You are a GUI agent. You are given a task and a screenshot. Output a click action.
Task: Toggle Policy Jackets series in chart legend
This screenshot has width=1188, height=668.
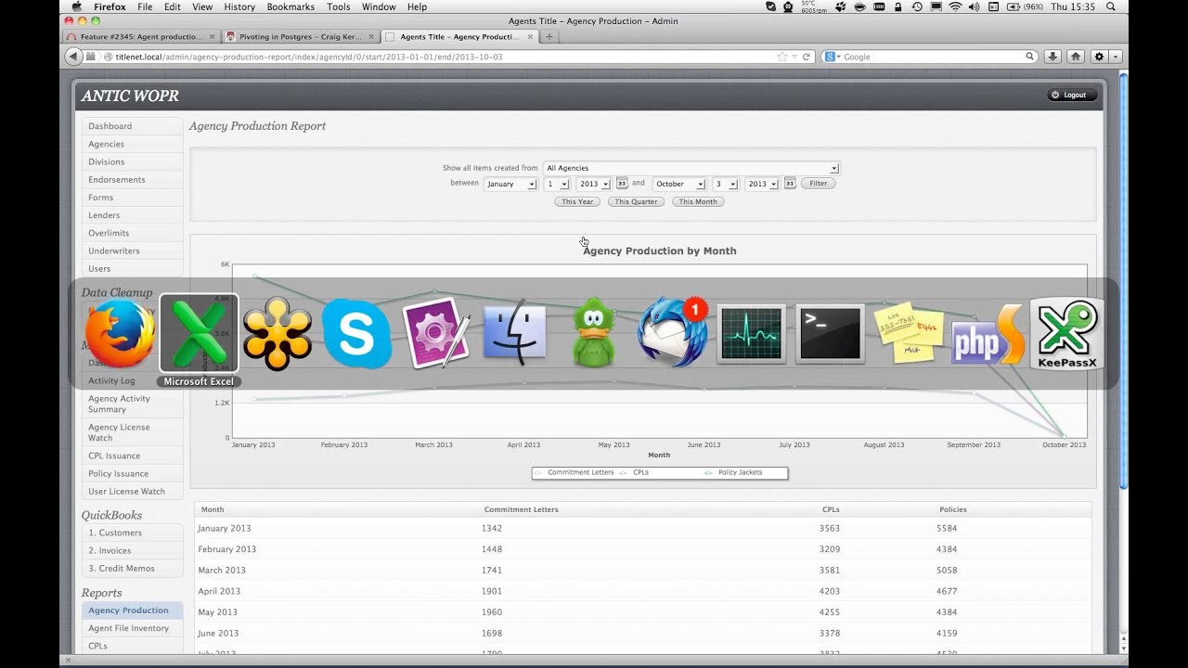[x=733, y=472]
